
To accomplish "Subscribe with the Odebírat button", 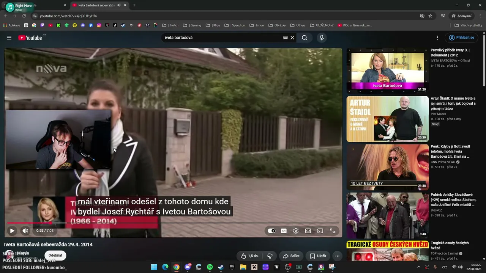I will (x=55, y=256).
